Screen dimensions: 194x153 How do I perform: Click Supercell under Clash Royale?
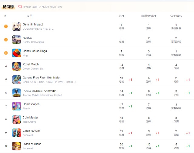click(x=28, y=135)
